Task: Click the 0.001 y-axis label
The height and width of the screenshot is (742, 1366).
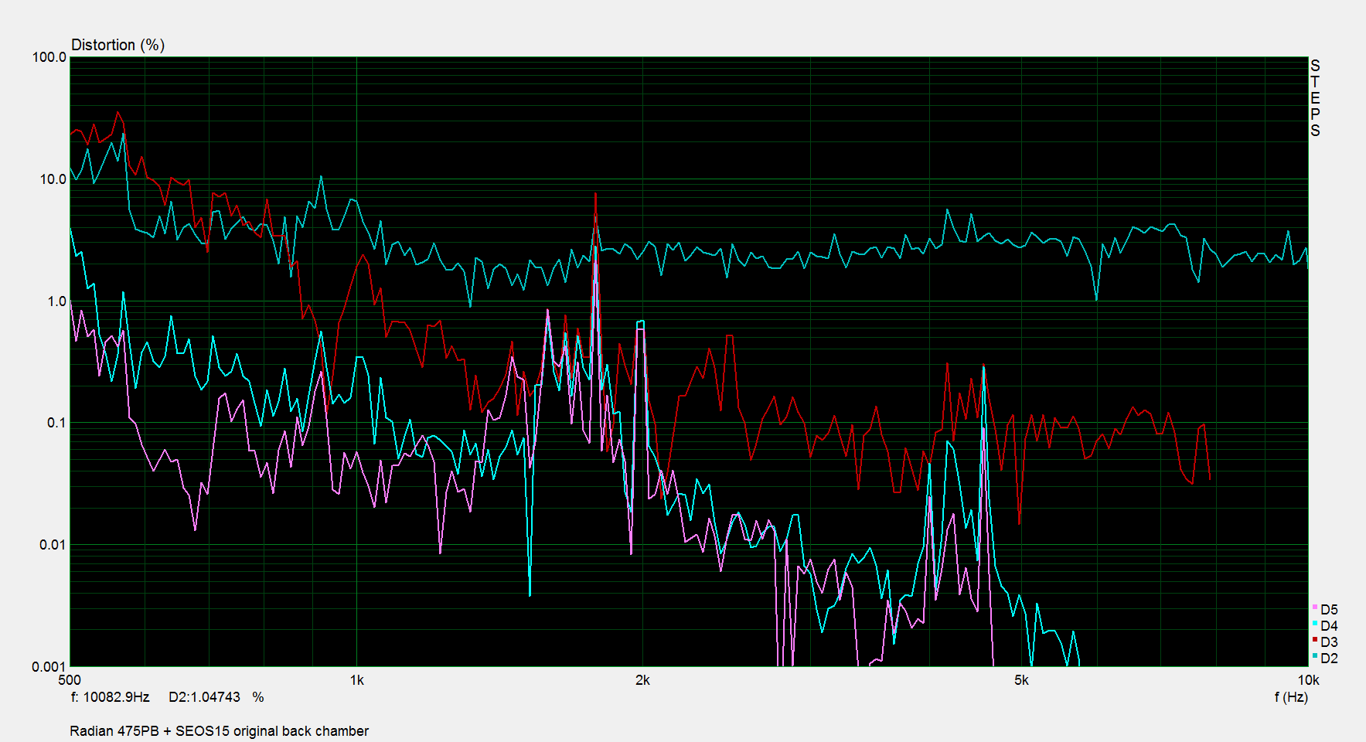Action: 49,667
